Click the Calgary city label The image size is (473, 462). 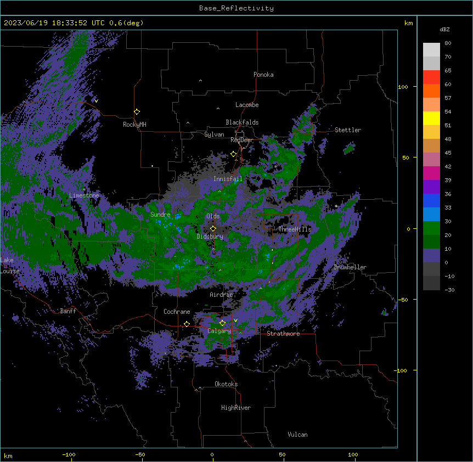pos(219,331)
